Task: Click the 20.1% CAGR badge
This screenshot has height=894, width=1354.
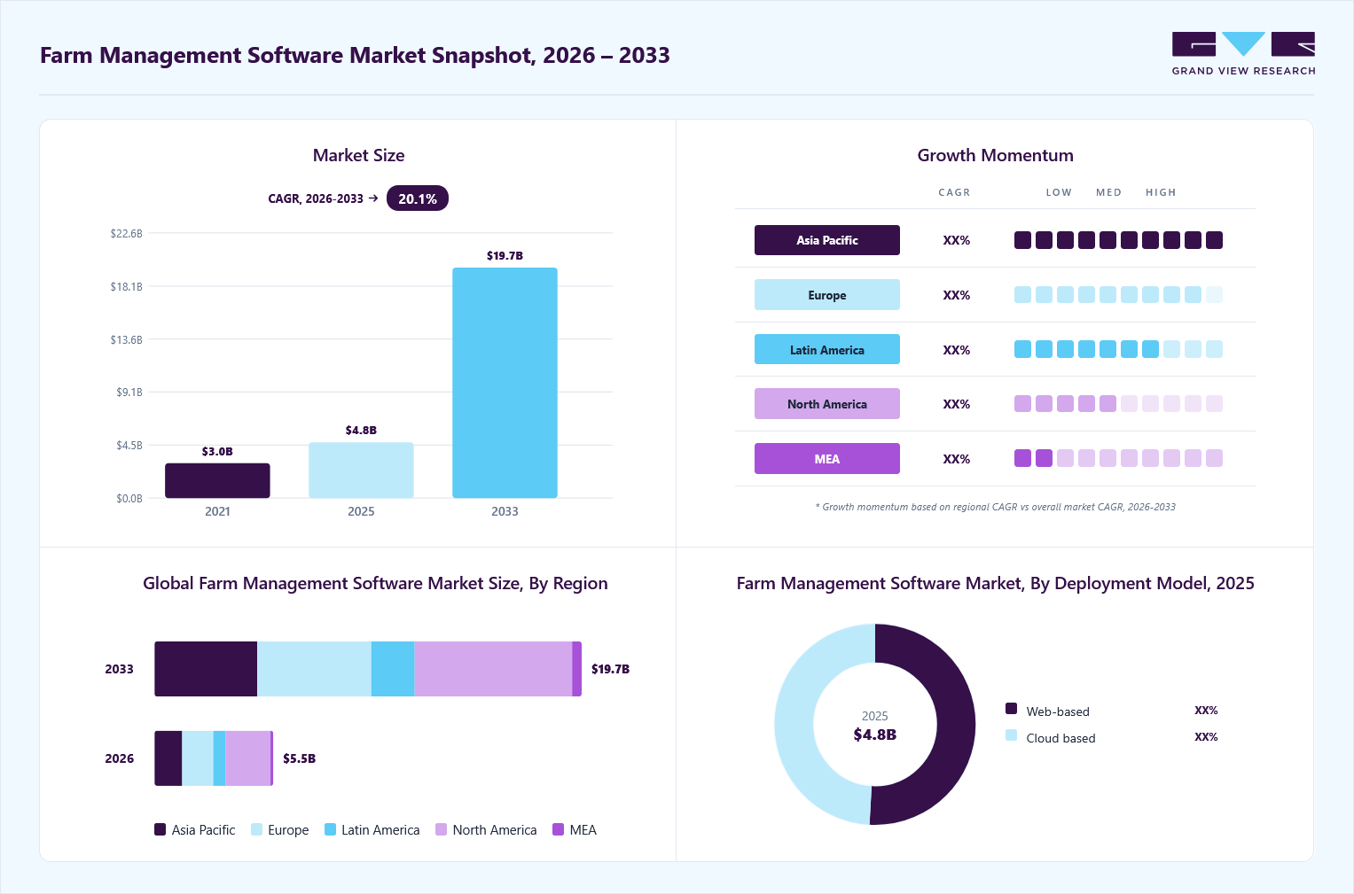Action: [x=418, y=198]
